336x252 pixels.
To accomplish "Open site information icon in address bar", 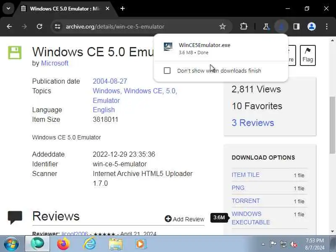I will (58, 26).
